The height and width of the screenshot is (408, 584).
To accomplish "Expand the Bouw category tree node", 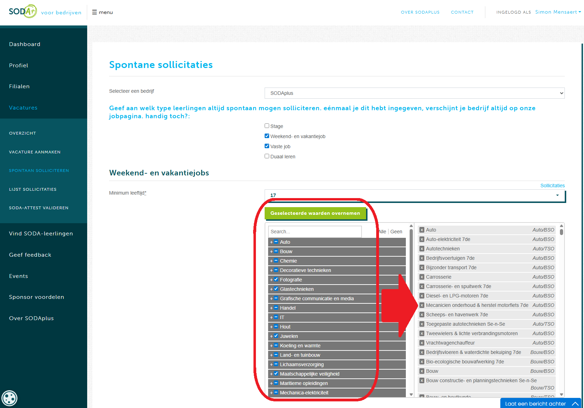I will [x=271, y=252].
